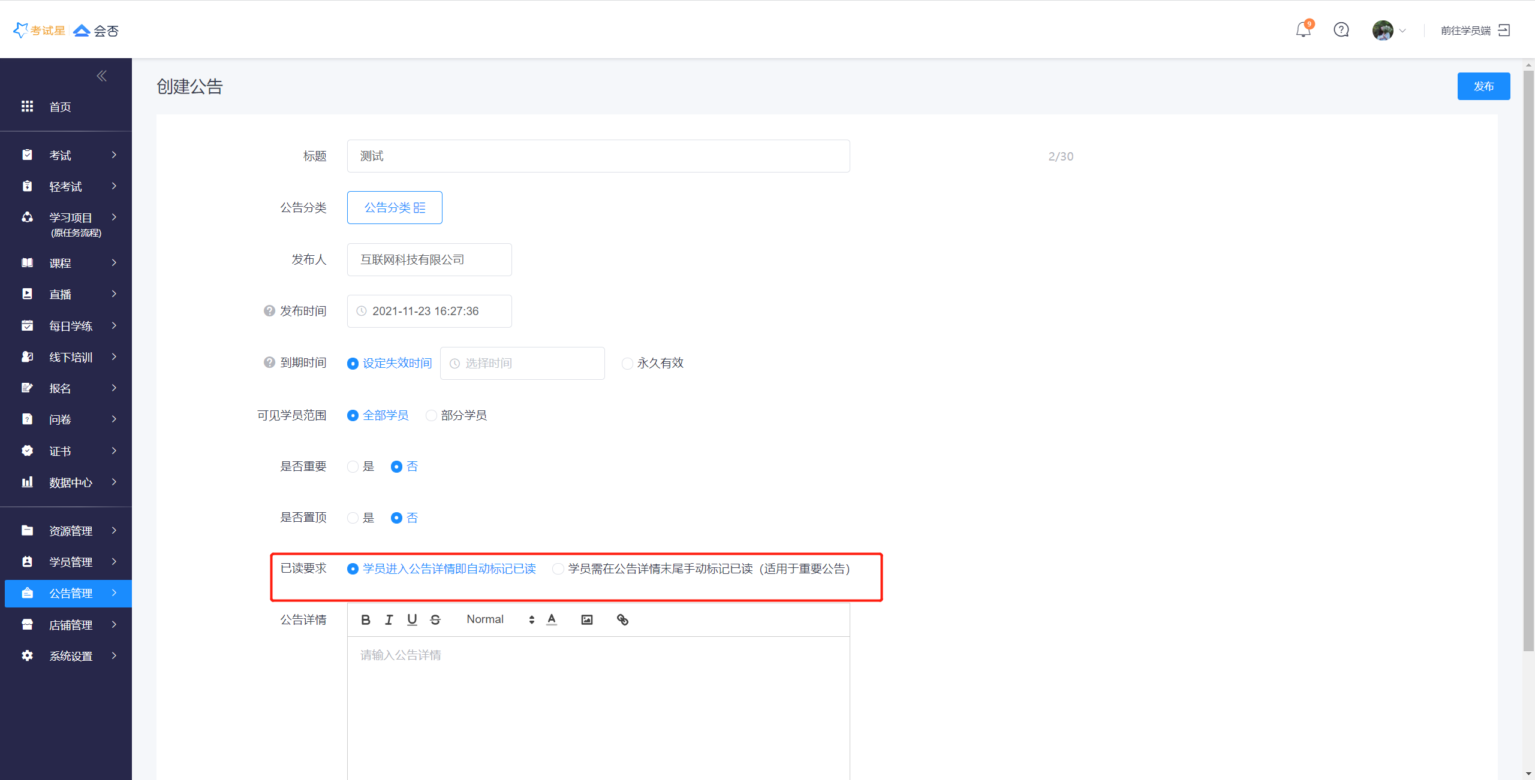Click the 选择时间 expiry time field
The width and height of the screenshot is (1535, 780).
click(x=522, y=363)
